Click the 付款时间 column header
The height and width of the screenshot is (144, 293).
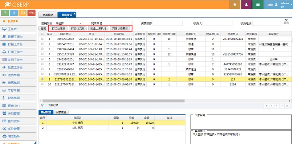(x=119, y=34)
